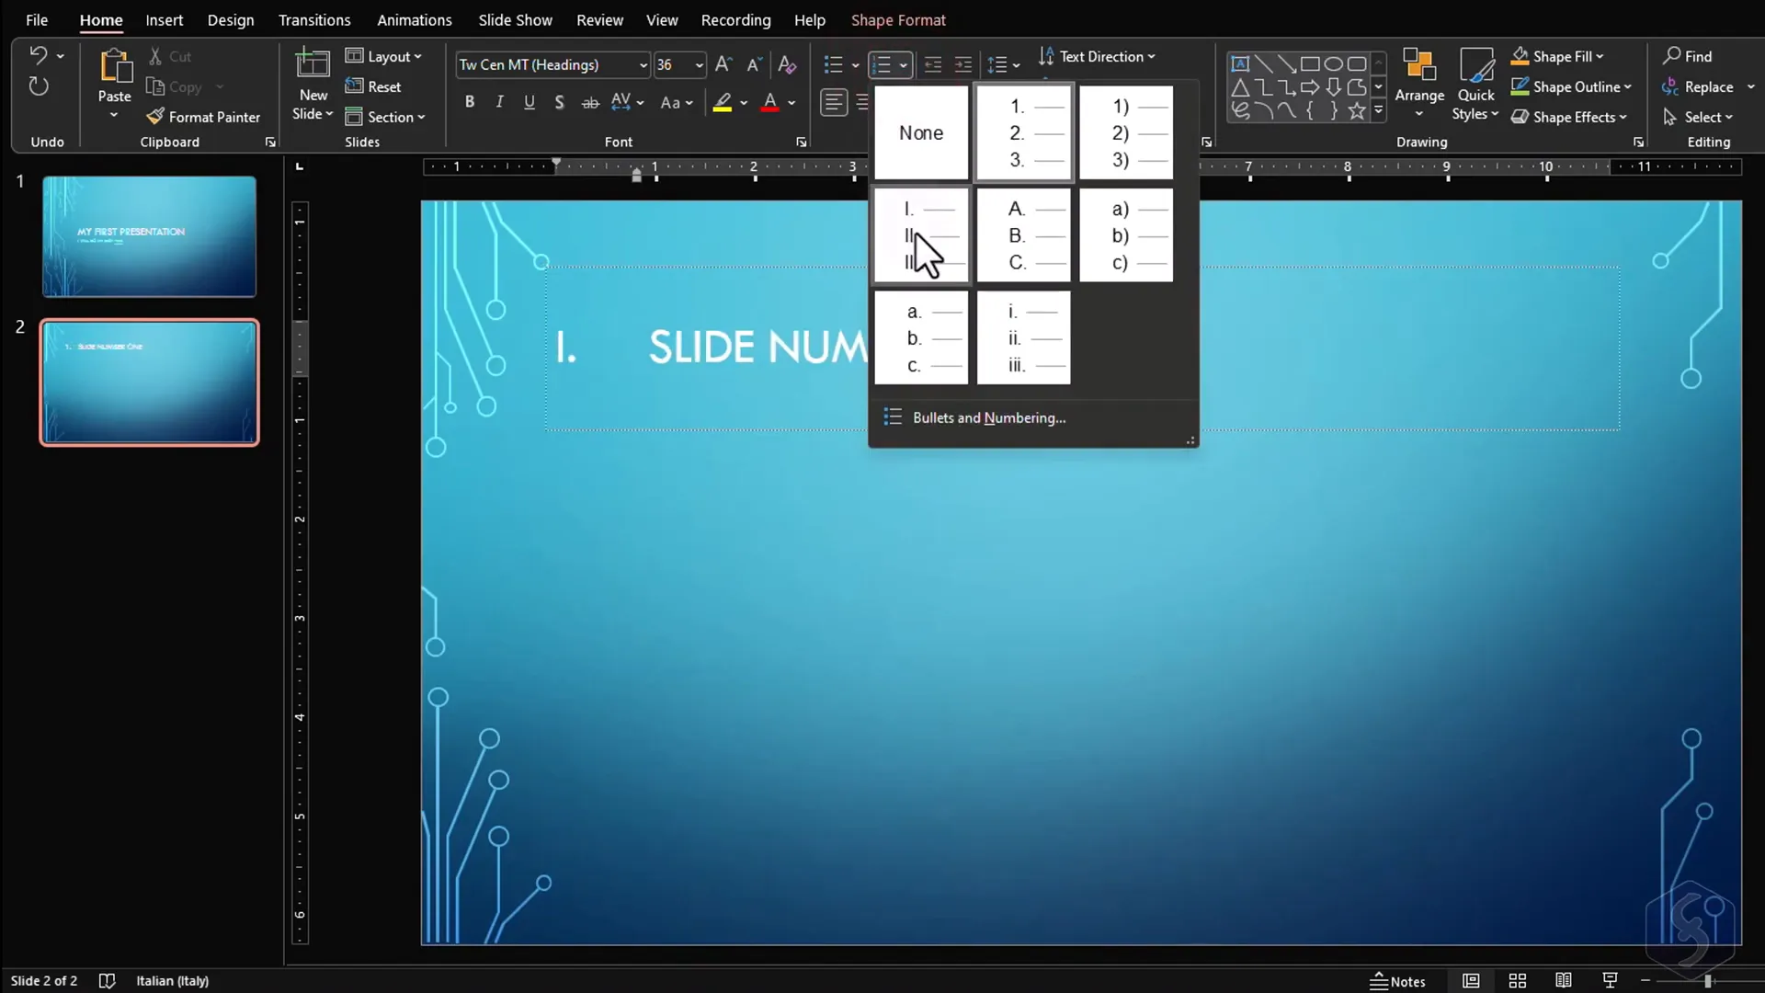Viewport: 1765px width, 993px height.
Task: Select the oval shape in the gallery
Action: pyautogui.click(x=1333, y=63)
